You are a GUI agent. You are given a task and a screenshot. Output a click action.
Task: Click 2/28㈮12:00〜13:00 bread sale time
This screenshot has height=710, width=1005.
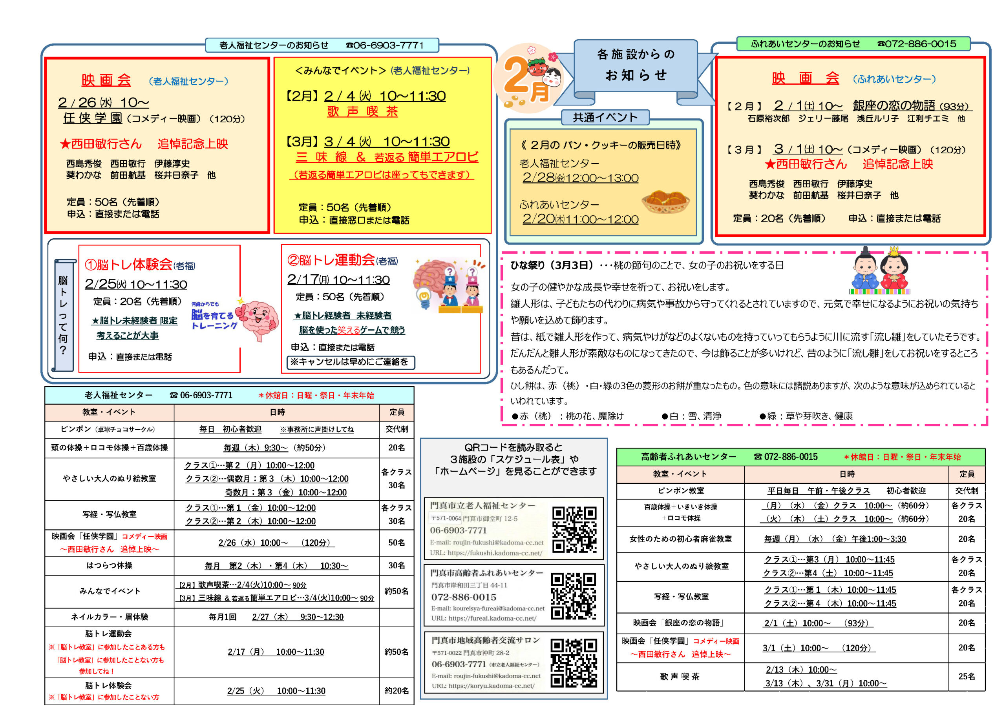pyautogui.click(x=580, y=178)
